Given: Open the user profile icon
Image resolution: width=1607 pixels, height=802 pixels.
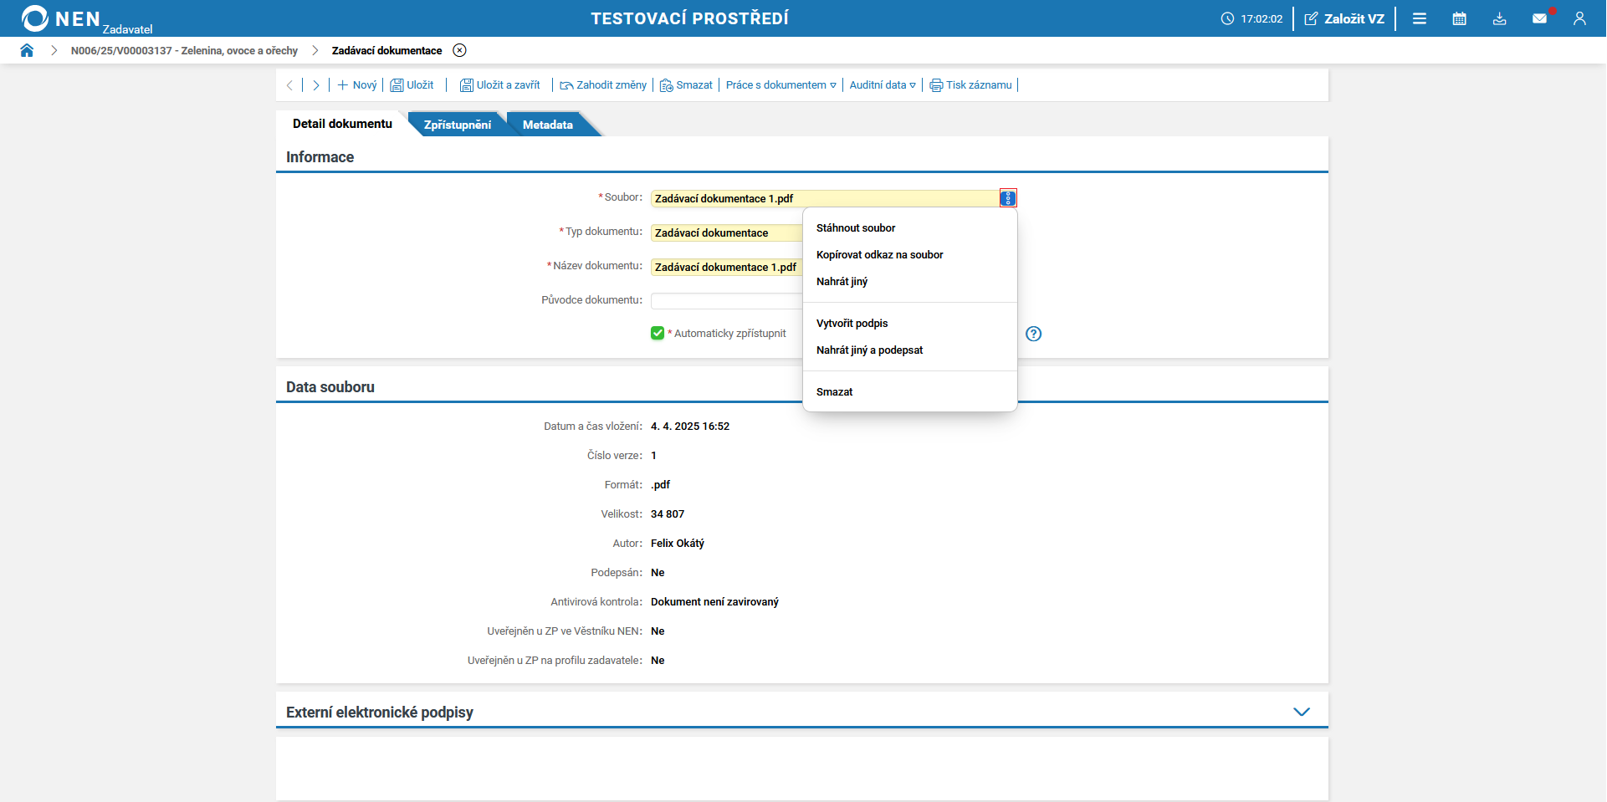Looking at the screenshot, I should tap(1579, 18).
